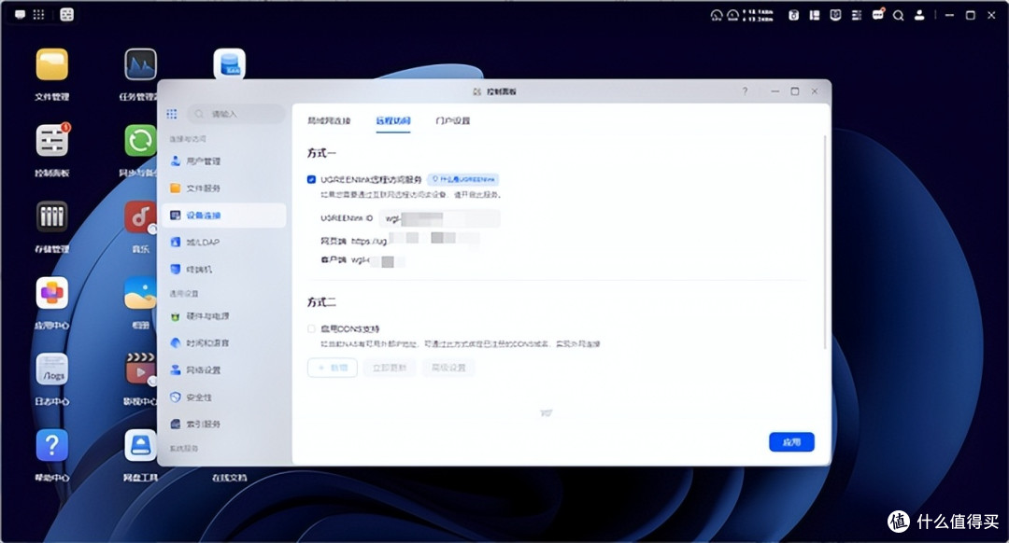Launch the red 音乐 app

pos(140,217)
